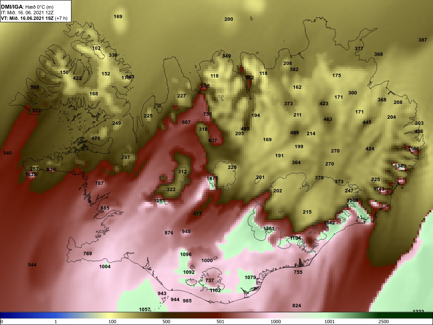Select the map value '1102'
433x325 pixels.
pyautogui.click(x=215, y=290)
